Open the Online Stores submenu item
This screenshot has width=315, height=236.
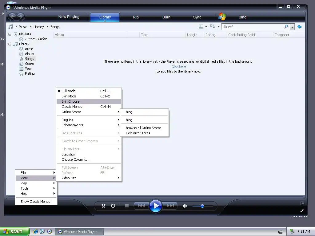tap(89, 112)
